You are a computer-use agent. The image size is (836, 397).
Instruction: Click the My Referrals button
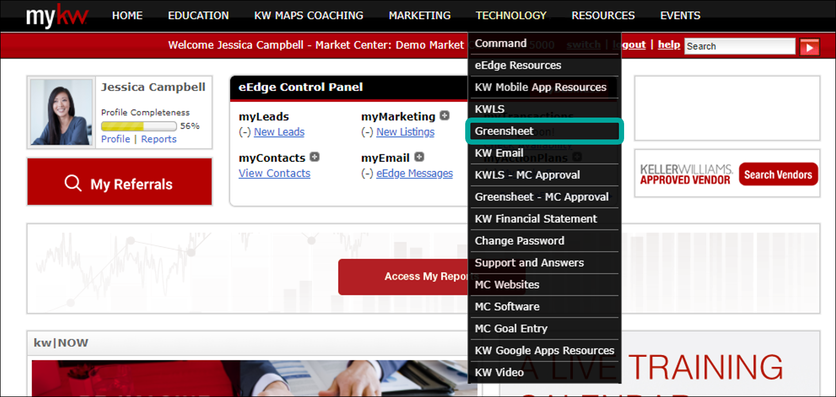(x=120, y=182)
